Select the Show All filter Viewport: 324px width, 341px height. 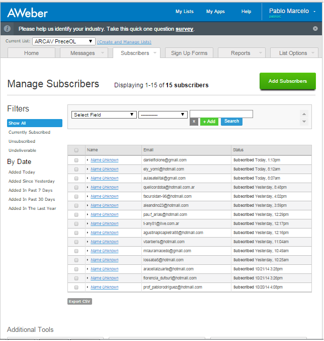[x=35, y=123]
